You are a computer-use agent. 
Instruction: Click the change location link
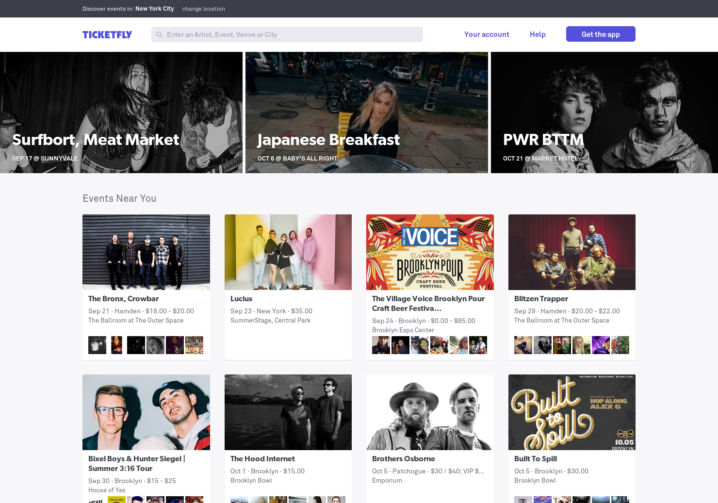[203, 9]
